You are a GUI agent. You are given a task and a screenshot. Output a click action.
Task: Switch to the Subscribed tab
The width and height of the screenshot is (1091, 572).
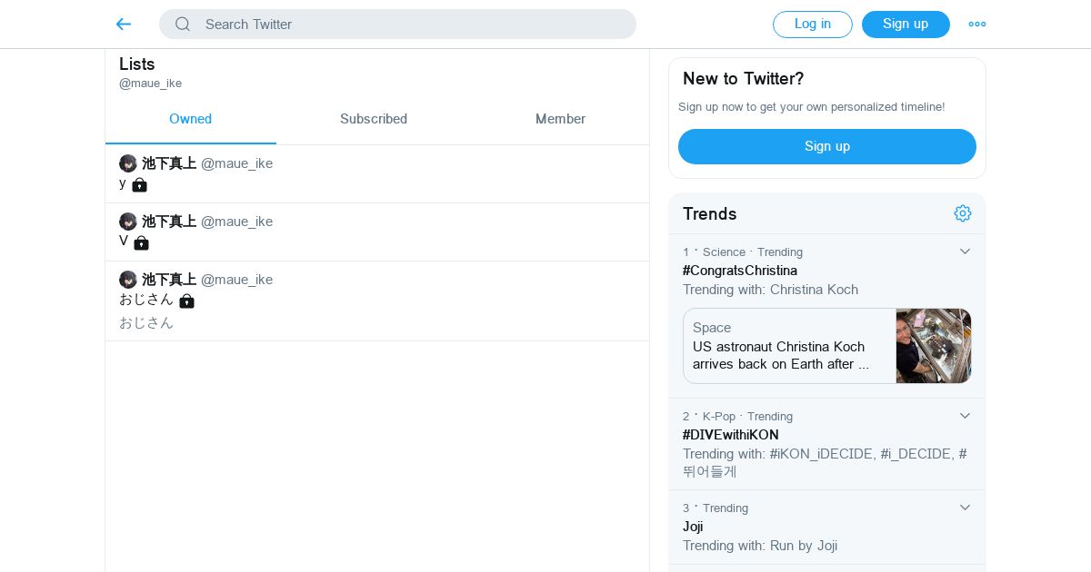pyautogui.click(x=374, y=119)
